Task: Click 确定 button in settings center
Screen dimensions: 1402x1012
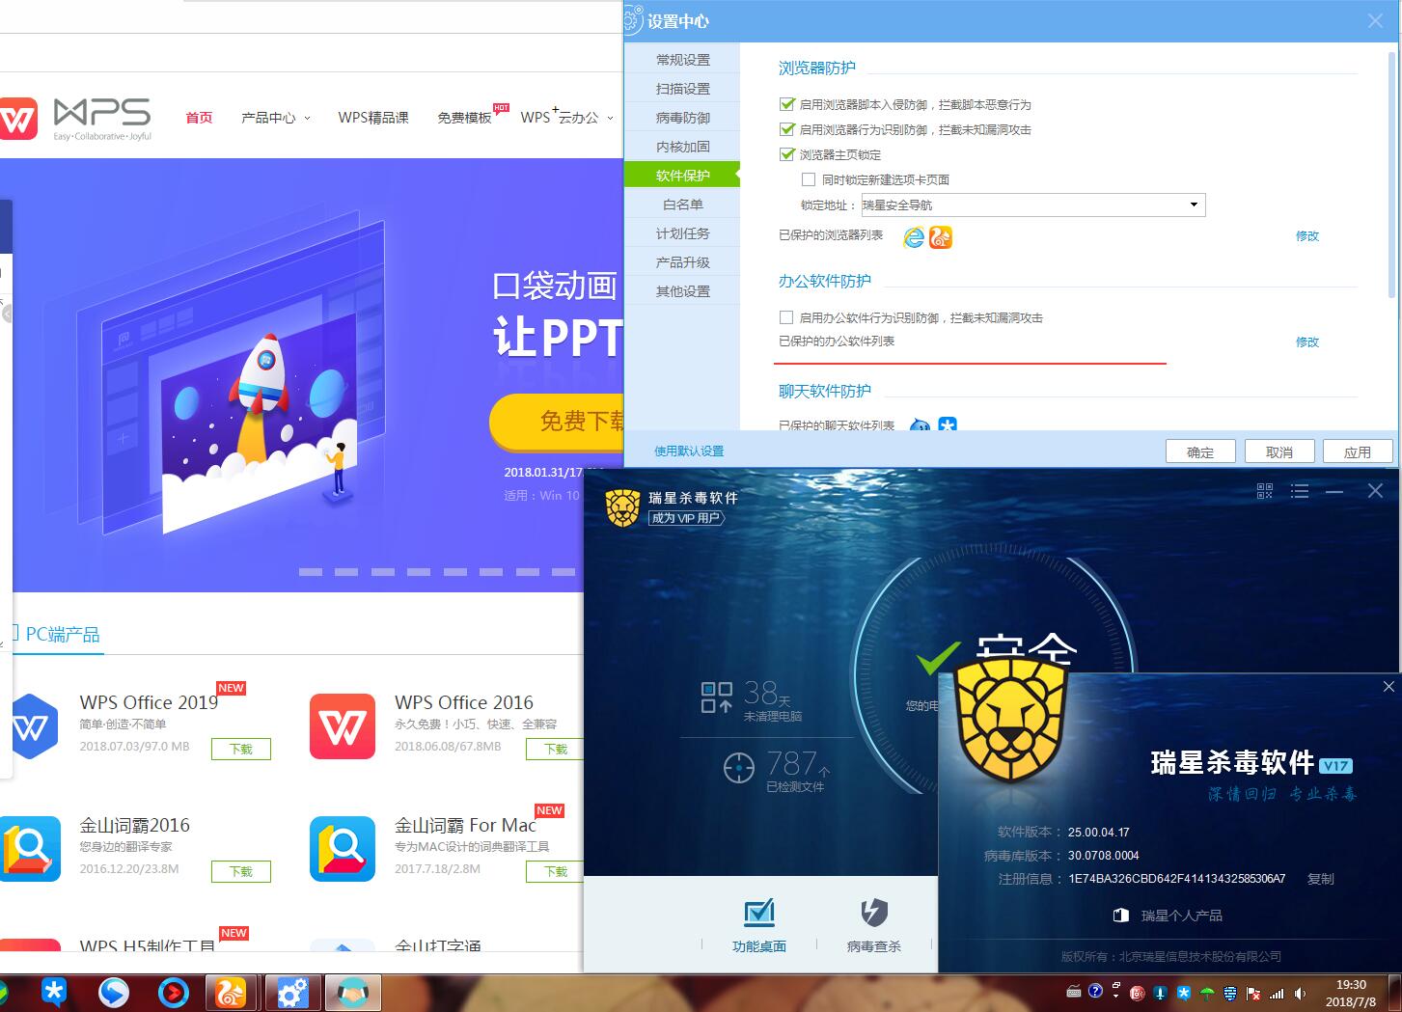Action: pos(1200,451)
